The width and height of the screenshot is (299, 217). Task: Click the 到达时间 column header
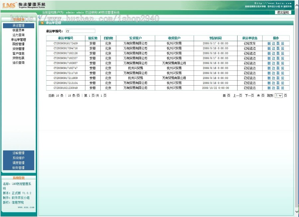(216, 38)
